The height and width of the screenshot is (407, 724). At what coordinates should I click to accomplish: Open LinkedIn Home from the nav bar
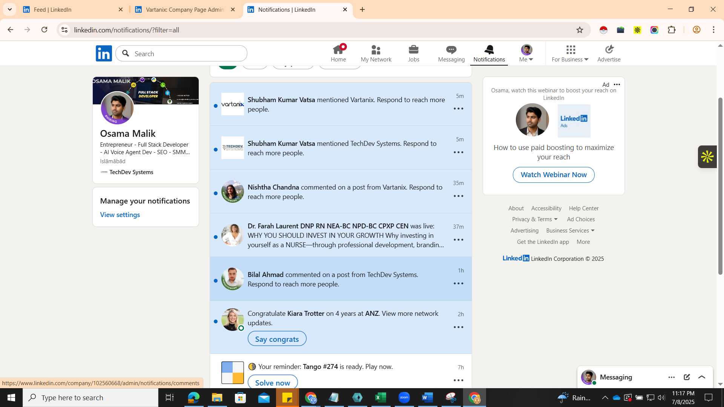(x=338, y=53)
